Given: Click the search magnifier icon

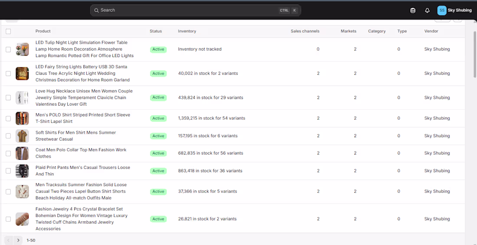Looking at the screenshot, I should [96, 10].
